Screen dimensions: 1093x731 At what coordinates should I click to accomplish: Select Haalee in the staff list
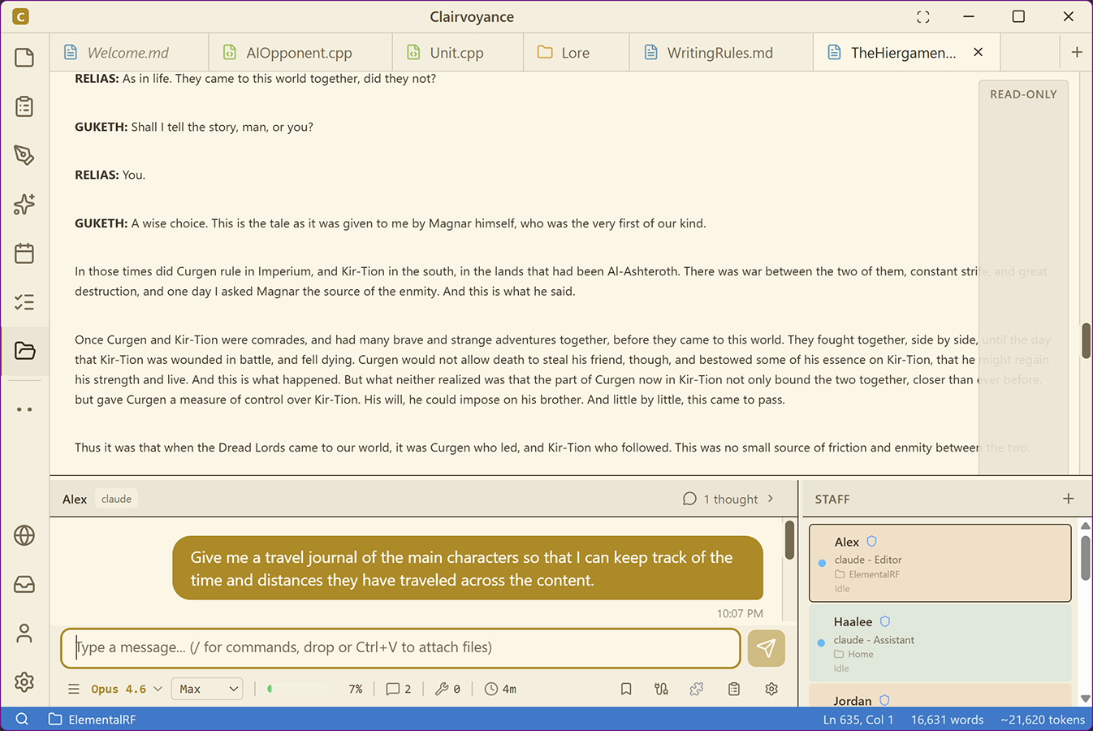point(940,642)
